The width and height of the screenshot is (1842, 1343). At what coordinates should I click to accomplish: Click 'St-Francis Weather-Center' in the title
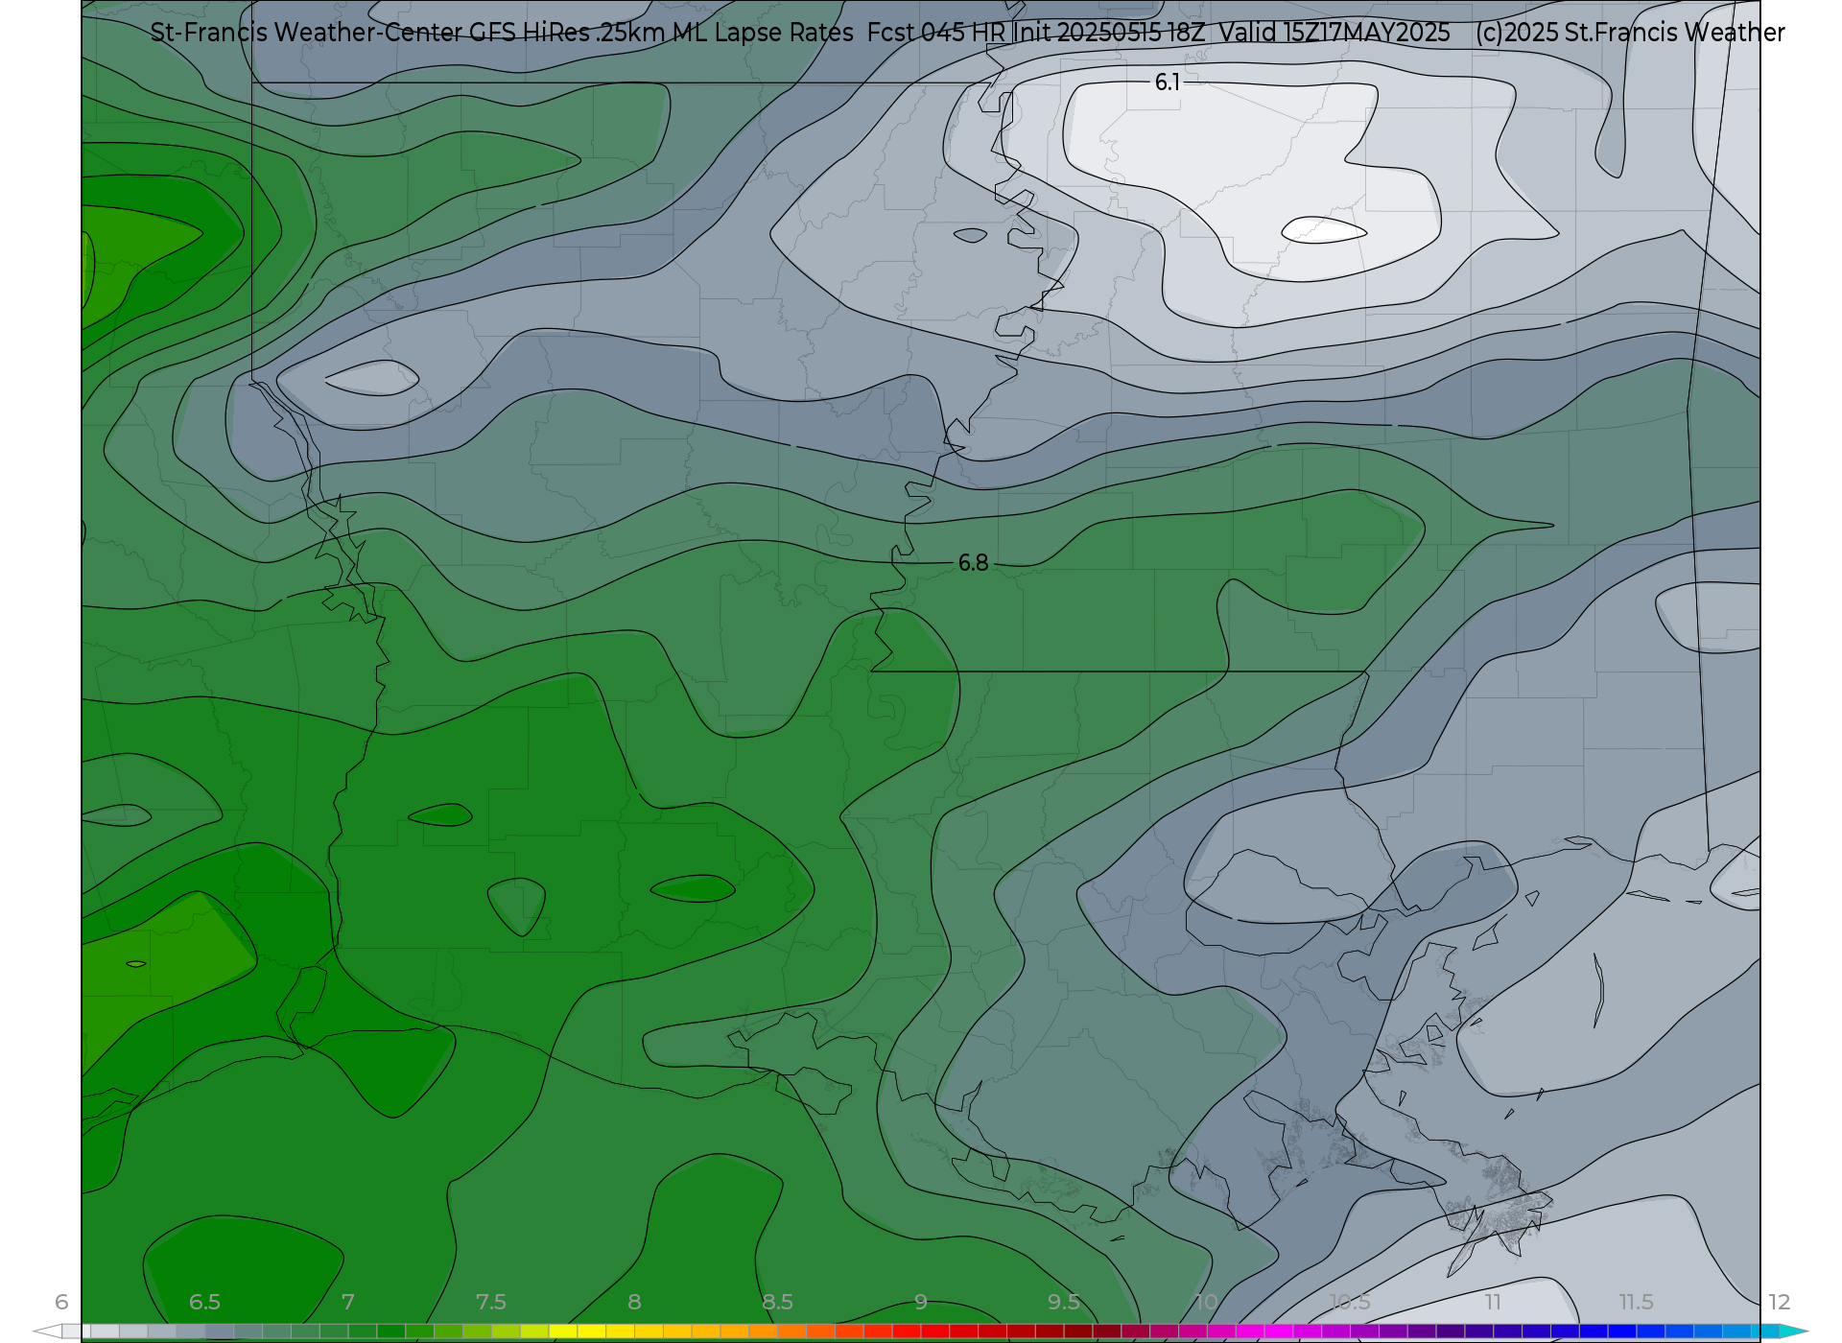pyautogui.click(x=306, y=33)
